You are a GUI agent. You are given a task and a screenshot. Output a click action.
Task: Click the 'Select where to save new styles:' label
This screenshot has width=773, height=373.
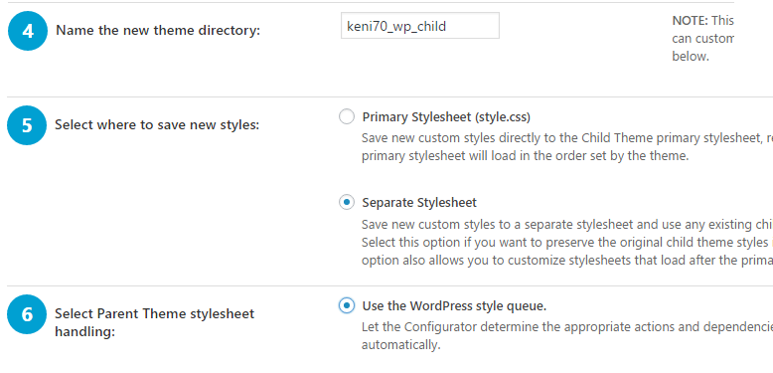pyautogui.click(x=157, y=124)
